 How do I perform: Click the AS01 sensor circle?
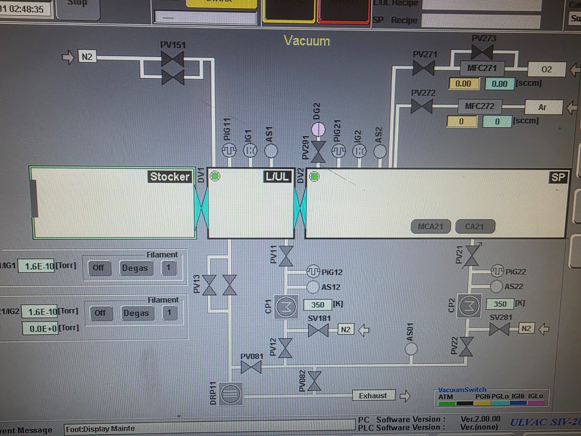pos(411,349)
